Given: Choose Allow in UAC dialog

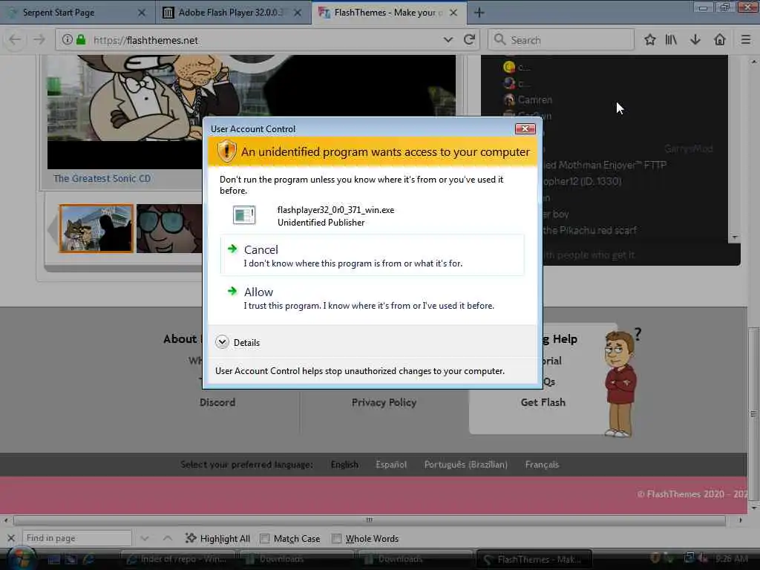Looking at the screenshot, I should [373, 298].
